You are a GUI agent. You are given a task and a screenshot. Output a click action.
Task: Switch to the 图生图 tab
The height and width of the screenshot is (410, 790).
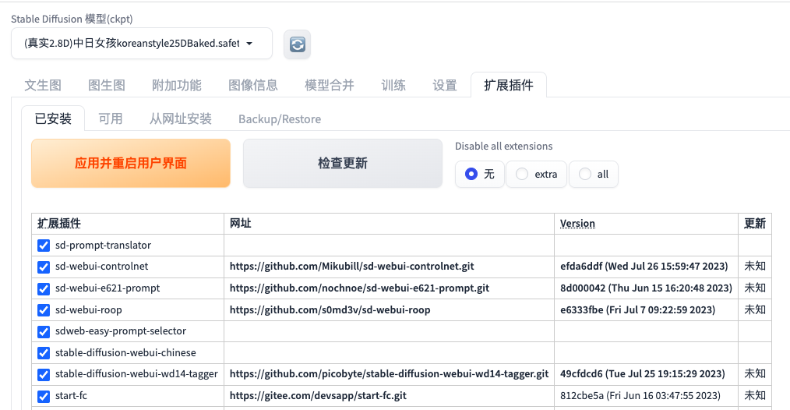pyautogui.click(x=106, y=85)
